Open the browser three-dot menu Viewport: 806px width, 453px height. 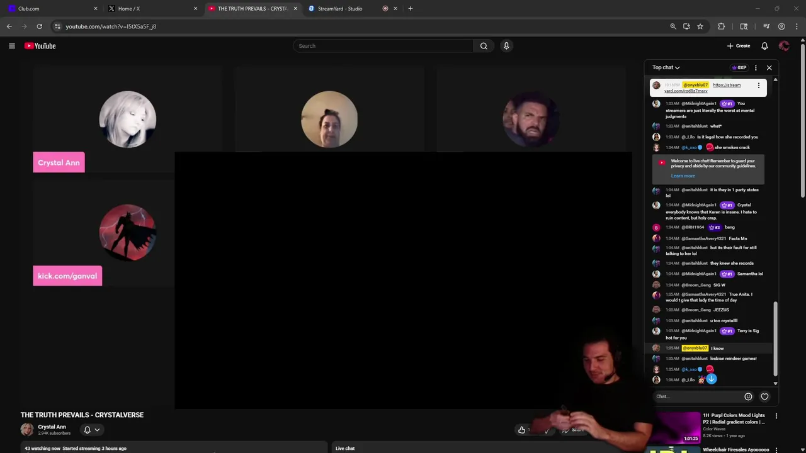point(797,26)
